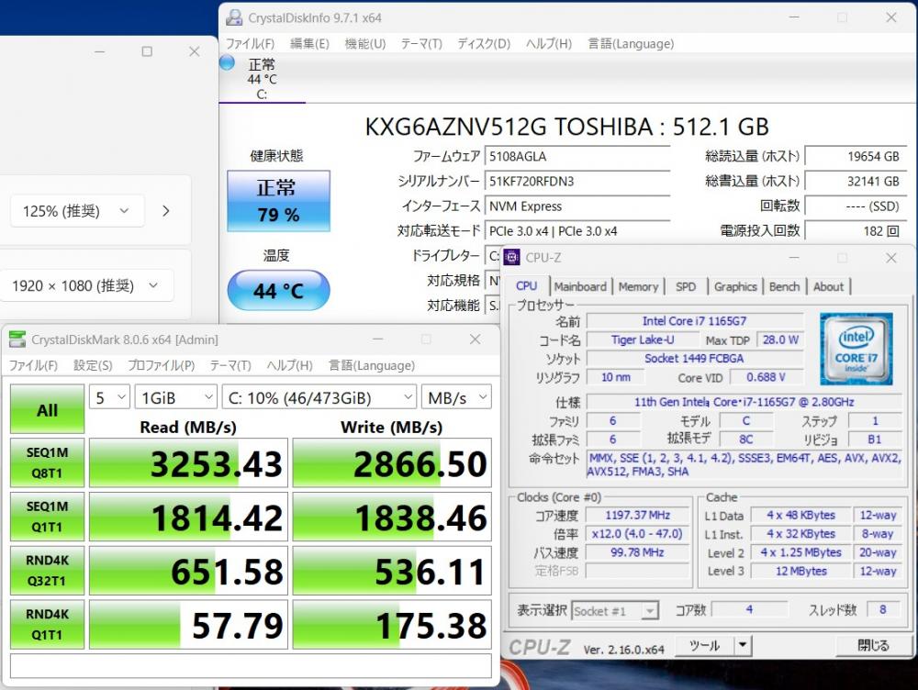This screenshot has height=690, width=918.
Task: Click the blue 正常 79% health status box
Action: (x=279, y=201)
